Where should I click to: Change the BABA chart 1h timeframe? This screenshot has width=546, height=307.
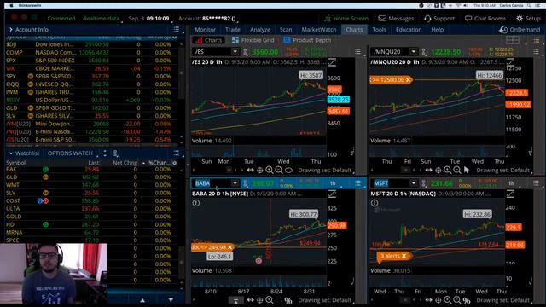pyautogui.click(x=334, y=183)
